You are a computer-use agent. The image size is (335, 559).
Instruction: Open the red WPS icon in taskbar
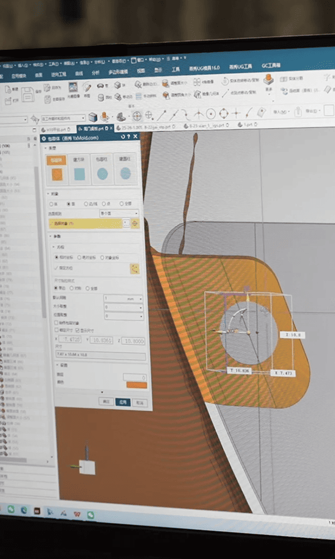(76, 514)
